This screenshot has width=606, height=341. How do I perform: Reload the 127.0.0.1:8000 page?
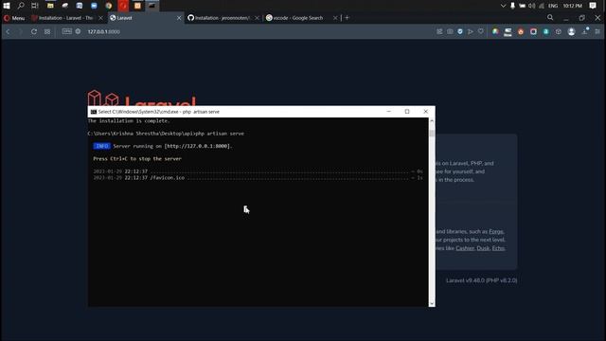[34, 31]
